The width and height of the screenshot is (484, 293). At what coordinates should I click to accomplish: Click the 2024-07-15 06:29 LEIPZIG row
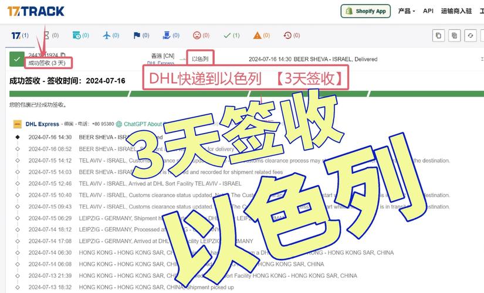point(157,218)
